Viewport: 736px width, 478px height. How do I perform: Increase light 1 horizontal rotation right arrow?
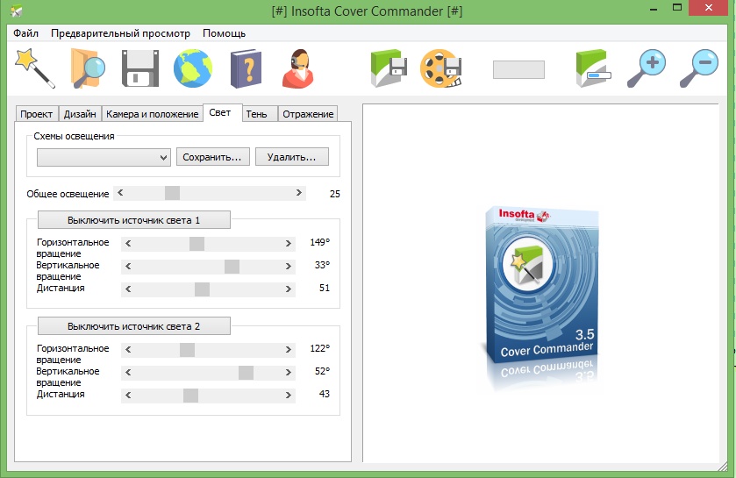click(289, 244)
